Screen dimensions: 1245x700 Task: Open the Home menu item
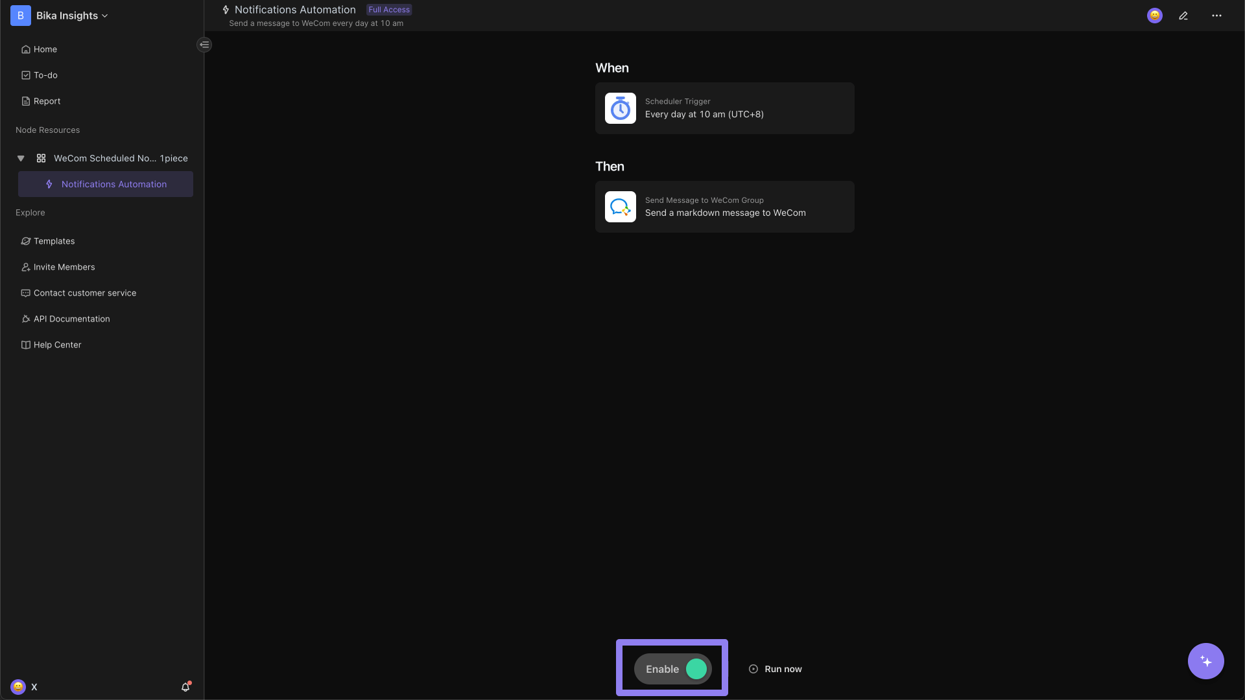click(45, 49)
